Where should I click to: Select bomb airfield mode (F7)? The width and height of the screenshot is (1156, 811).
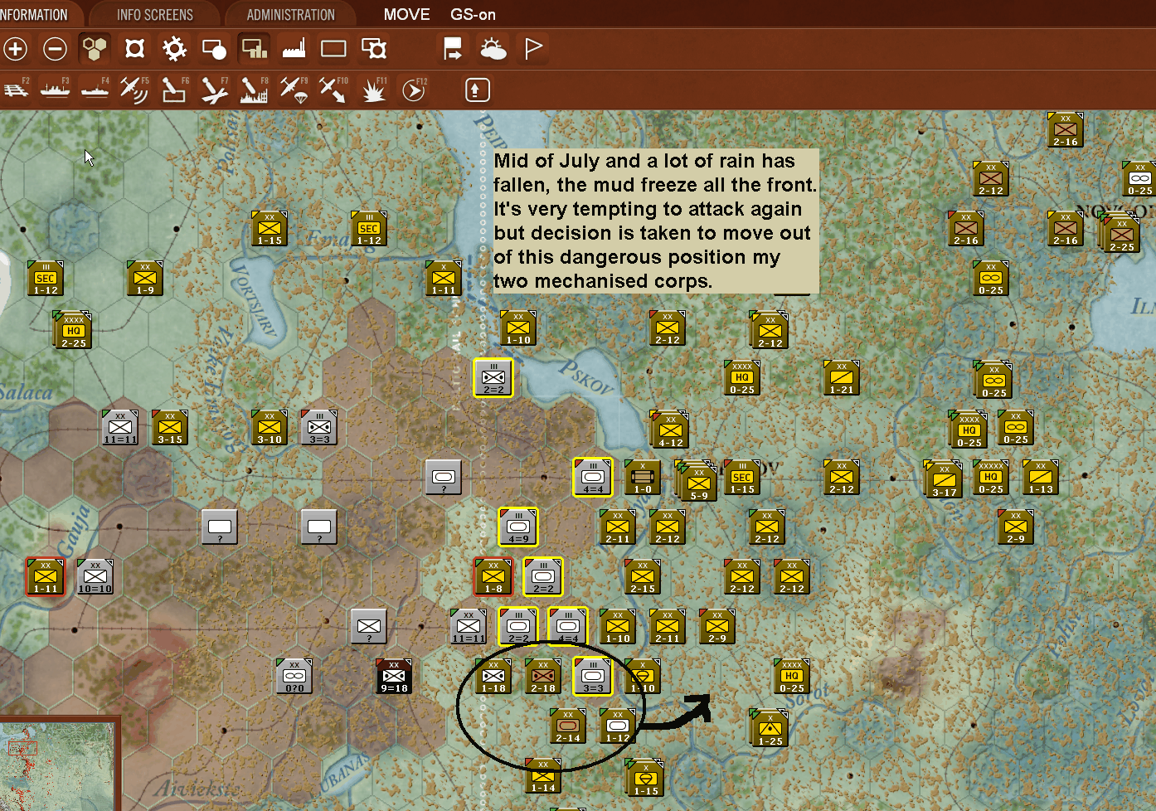click(x=214, y=89)
